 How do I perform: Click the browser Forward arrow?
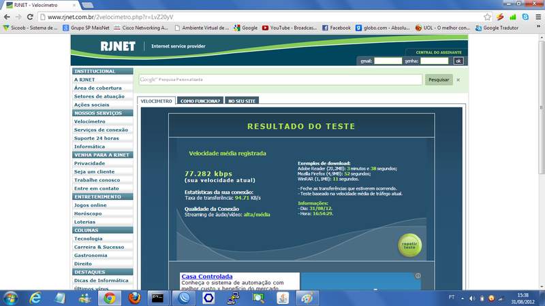tap(18, 16)
